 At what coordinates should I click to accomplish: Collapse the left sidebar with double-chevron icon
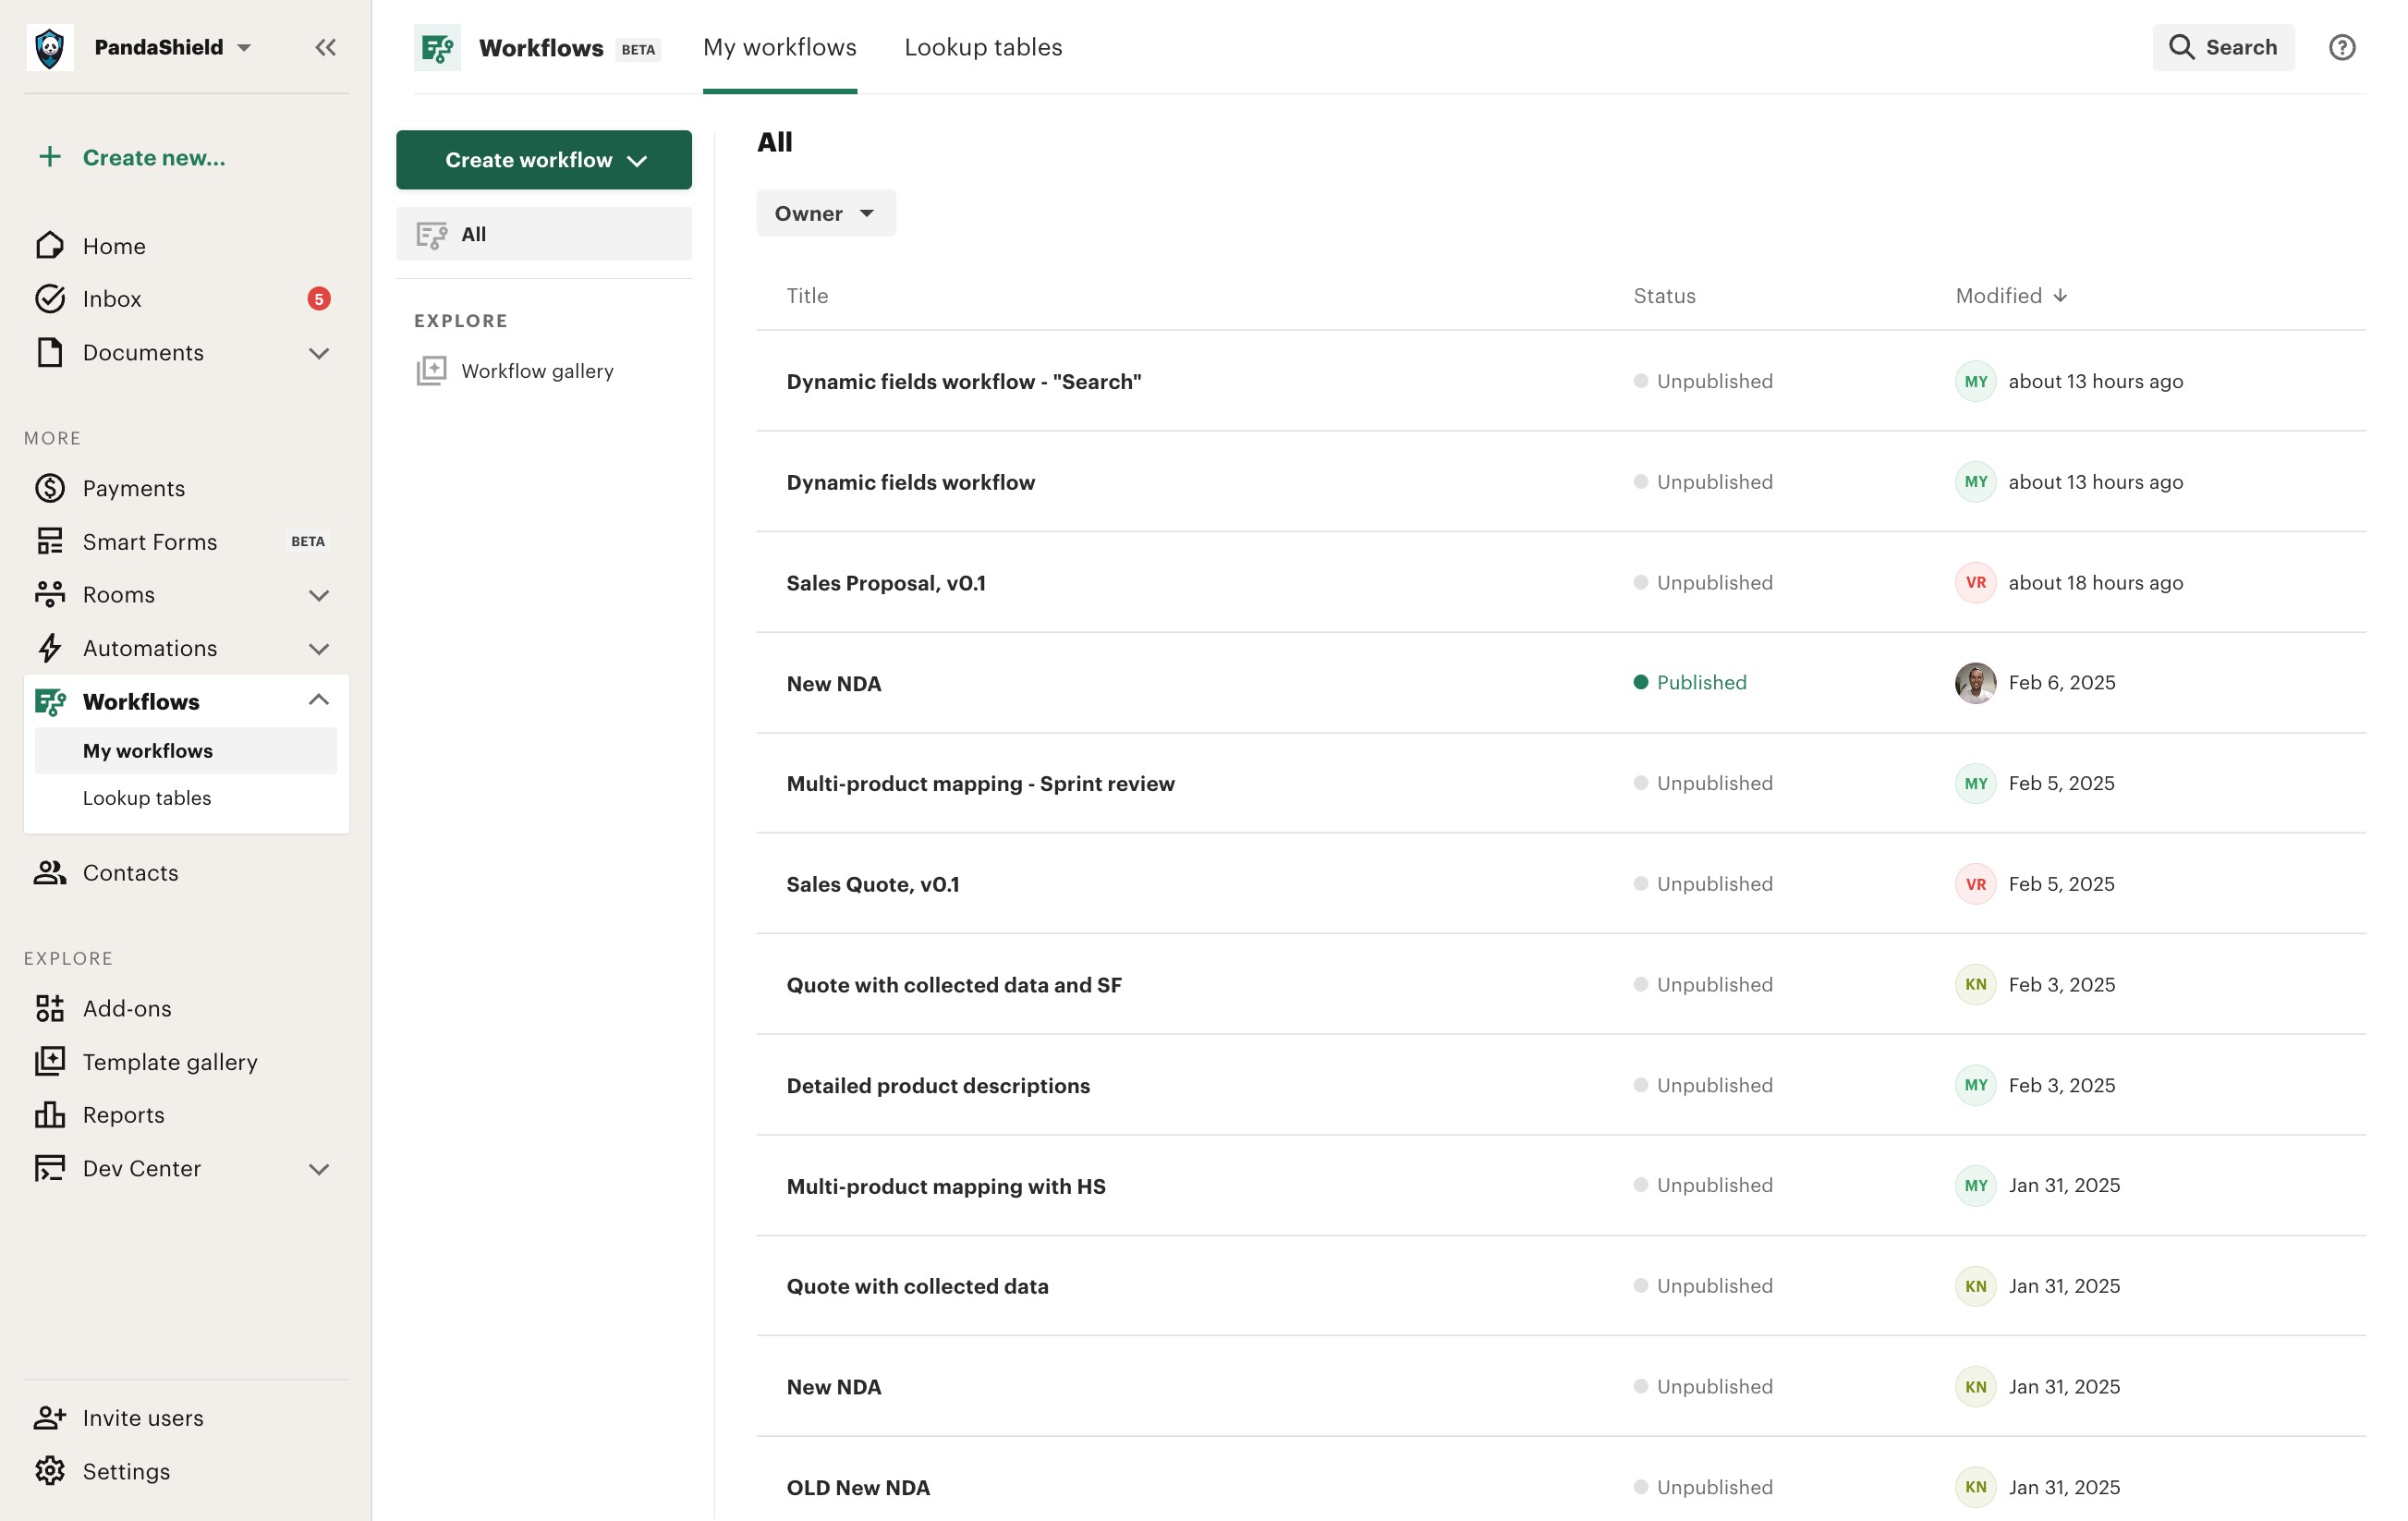325,47
